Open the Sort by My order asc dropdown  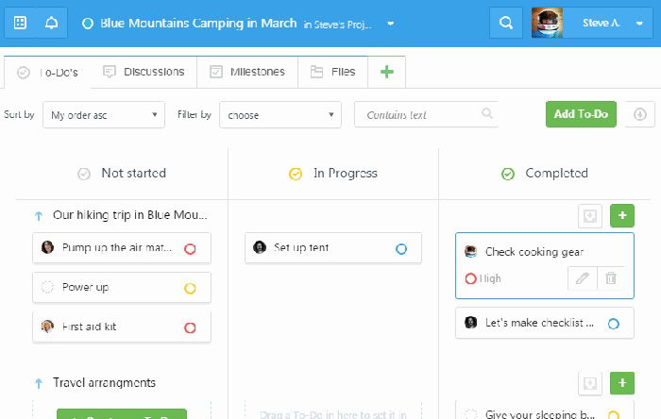click(104, 114)
